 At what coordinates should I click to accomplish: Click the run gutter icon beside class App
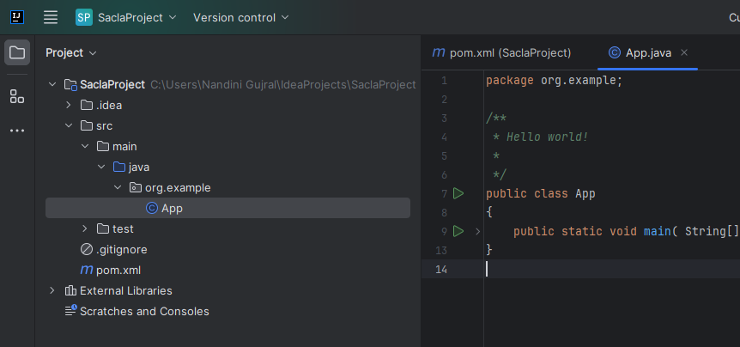coord(458,193)
